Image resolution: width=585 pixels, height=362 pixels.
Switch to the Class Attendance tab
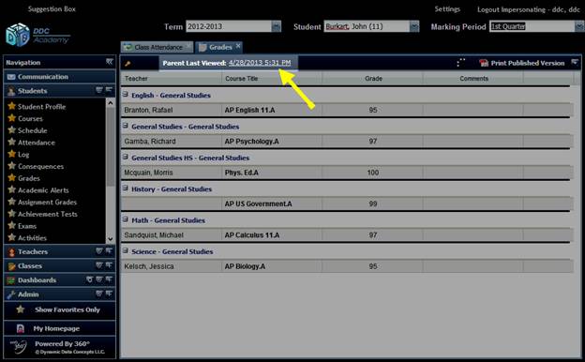pos(157,48)
